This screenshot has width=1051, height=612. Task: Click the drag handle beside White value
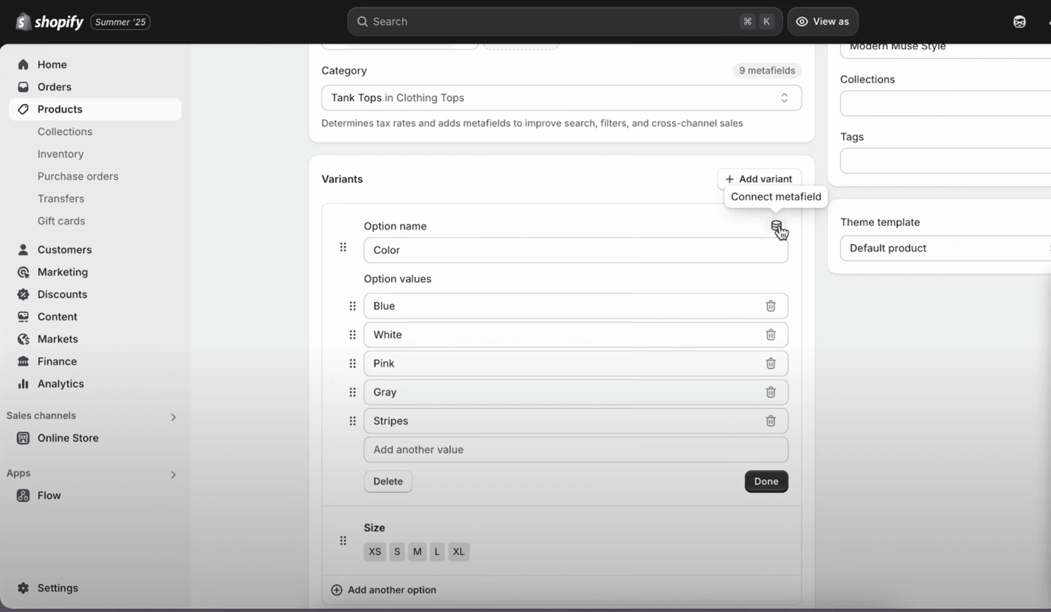coord(353,334)
